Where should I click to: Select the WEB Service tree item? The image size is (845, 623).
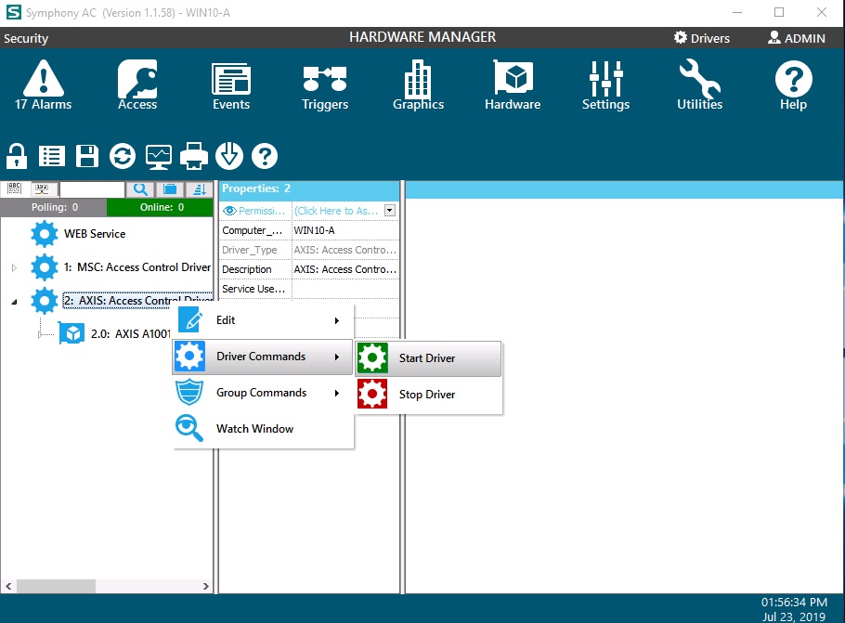pyautogui.click(x=95, y=234)
